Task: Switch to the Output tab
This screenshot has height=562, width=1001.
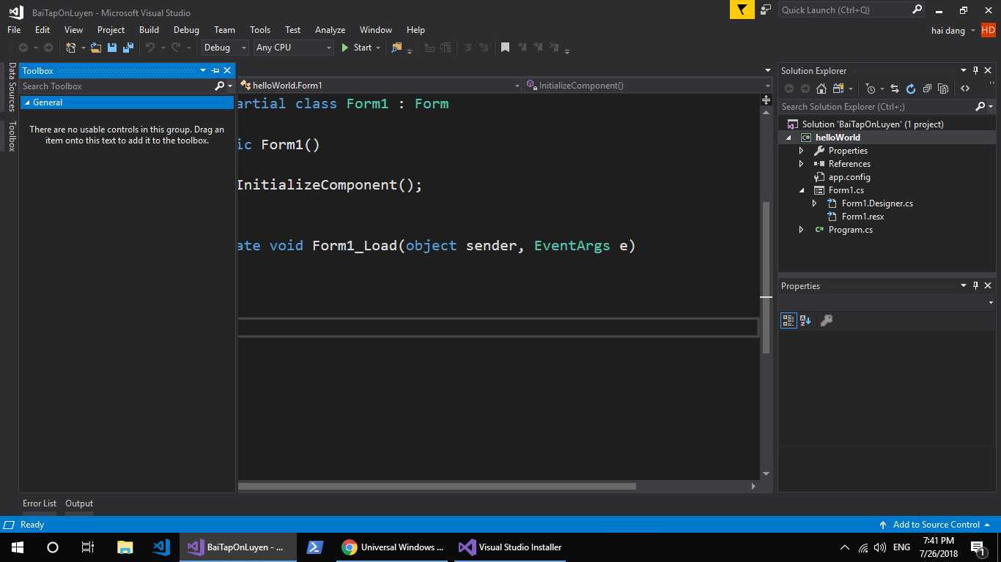Action: (x=79, y=503)
